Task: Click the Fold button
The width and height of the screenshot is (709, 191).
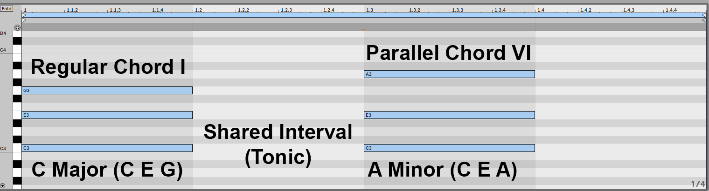Action: [7, 8]
